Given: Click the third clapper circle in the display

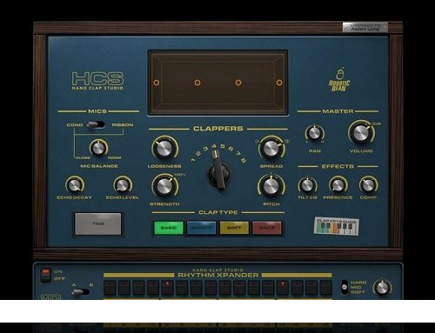Looking at the screenshot, I should tap(238, 83).
